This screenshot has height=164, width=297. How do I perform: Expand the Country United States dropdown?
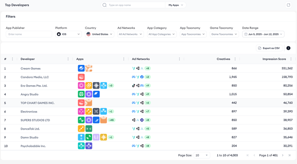[99, 34]
